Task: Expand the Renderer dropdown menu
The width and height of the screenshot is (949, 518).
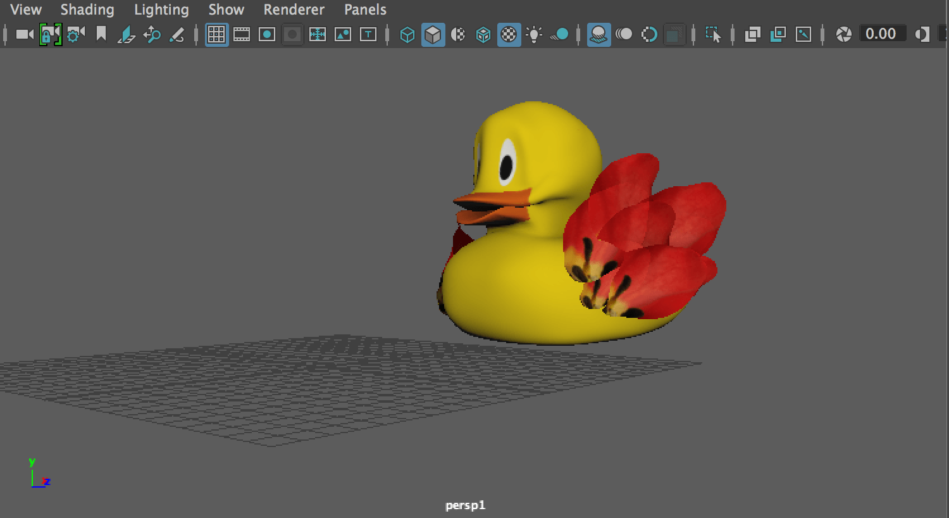Action: pos(294,9)
